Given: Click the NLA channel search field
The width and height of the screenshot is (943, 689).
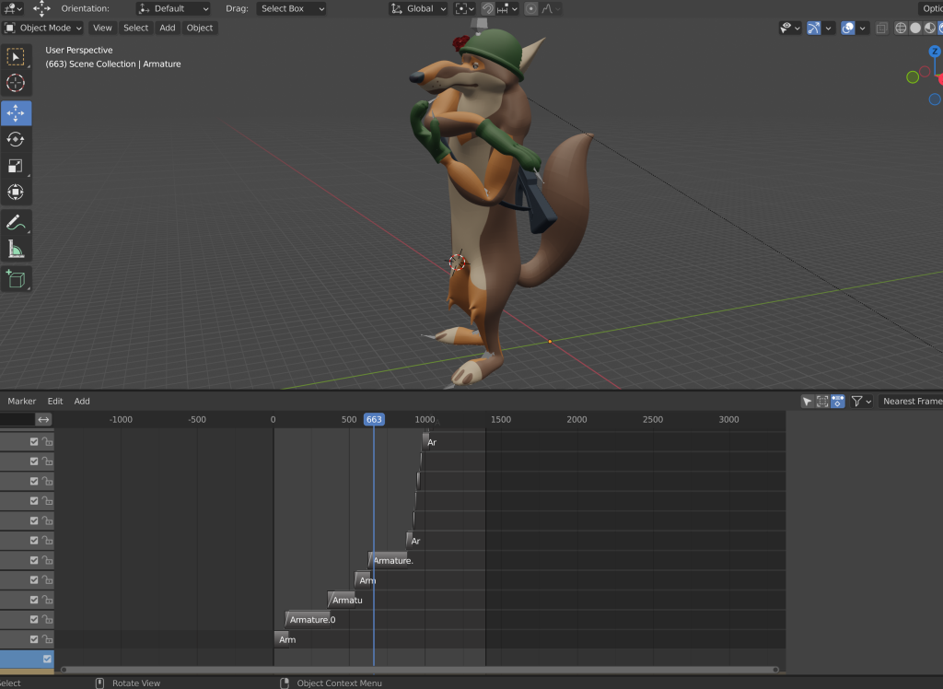Looking at the screenshot, I should (17, 419).
